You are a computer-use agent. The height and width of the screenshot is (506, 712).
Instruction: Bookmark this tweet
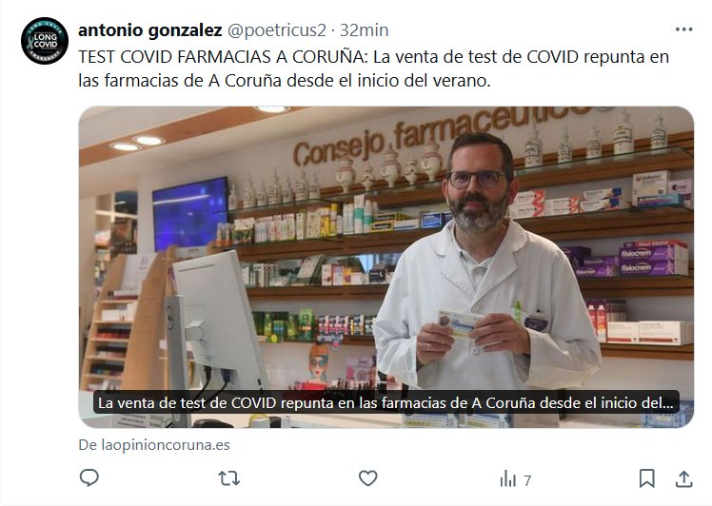(646, 478)
